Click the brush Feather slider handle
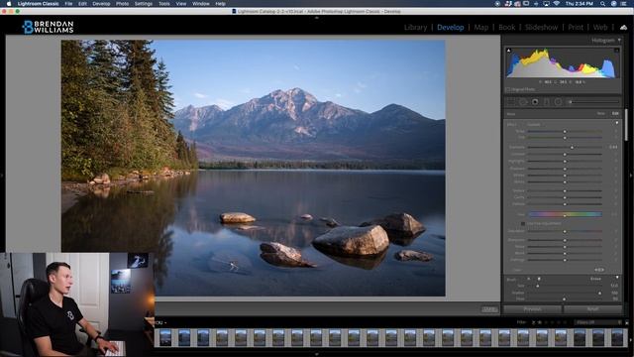The image size is (634, 357). pyautogui.click(x=599, y=294)
